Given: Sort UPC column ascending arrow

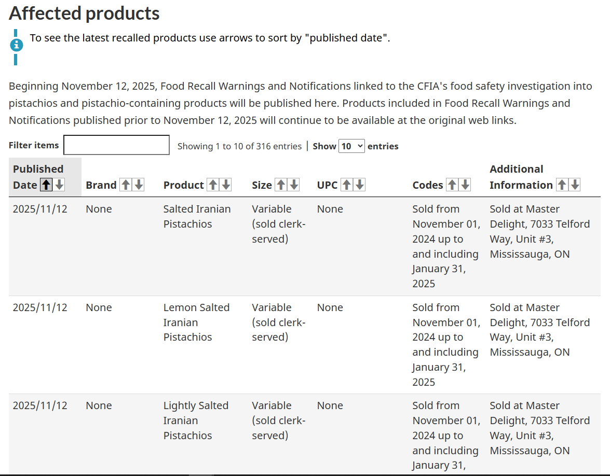Looking at the screenshot, I should [347, 185].
